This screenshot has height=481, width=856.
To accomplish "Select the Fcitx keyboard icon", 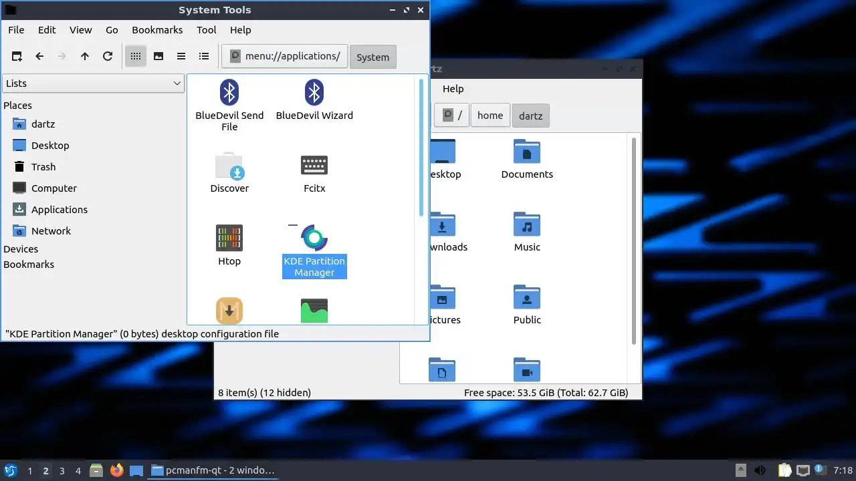I will [314, 172].
